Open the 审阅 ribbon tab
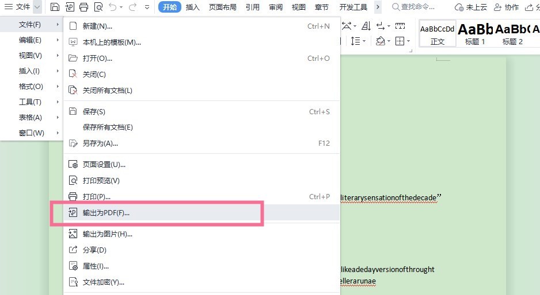The height and width of the screenshot is (295, 540). click(x=276, y=7)
